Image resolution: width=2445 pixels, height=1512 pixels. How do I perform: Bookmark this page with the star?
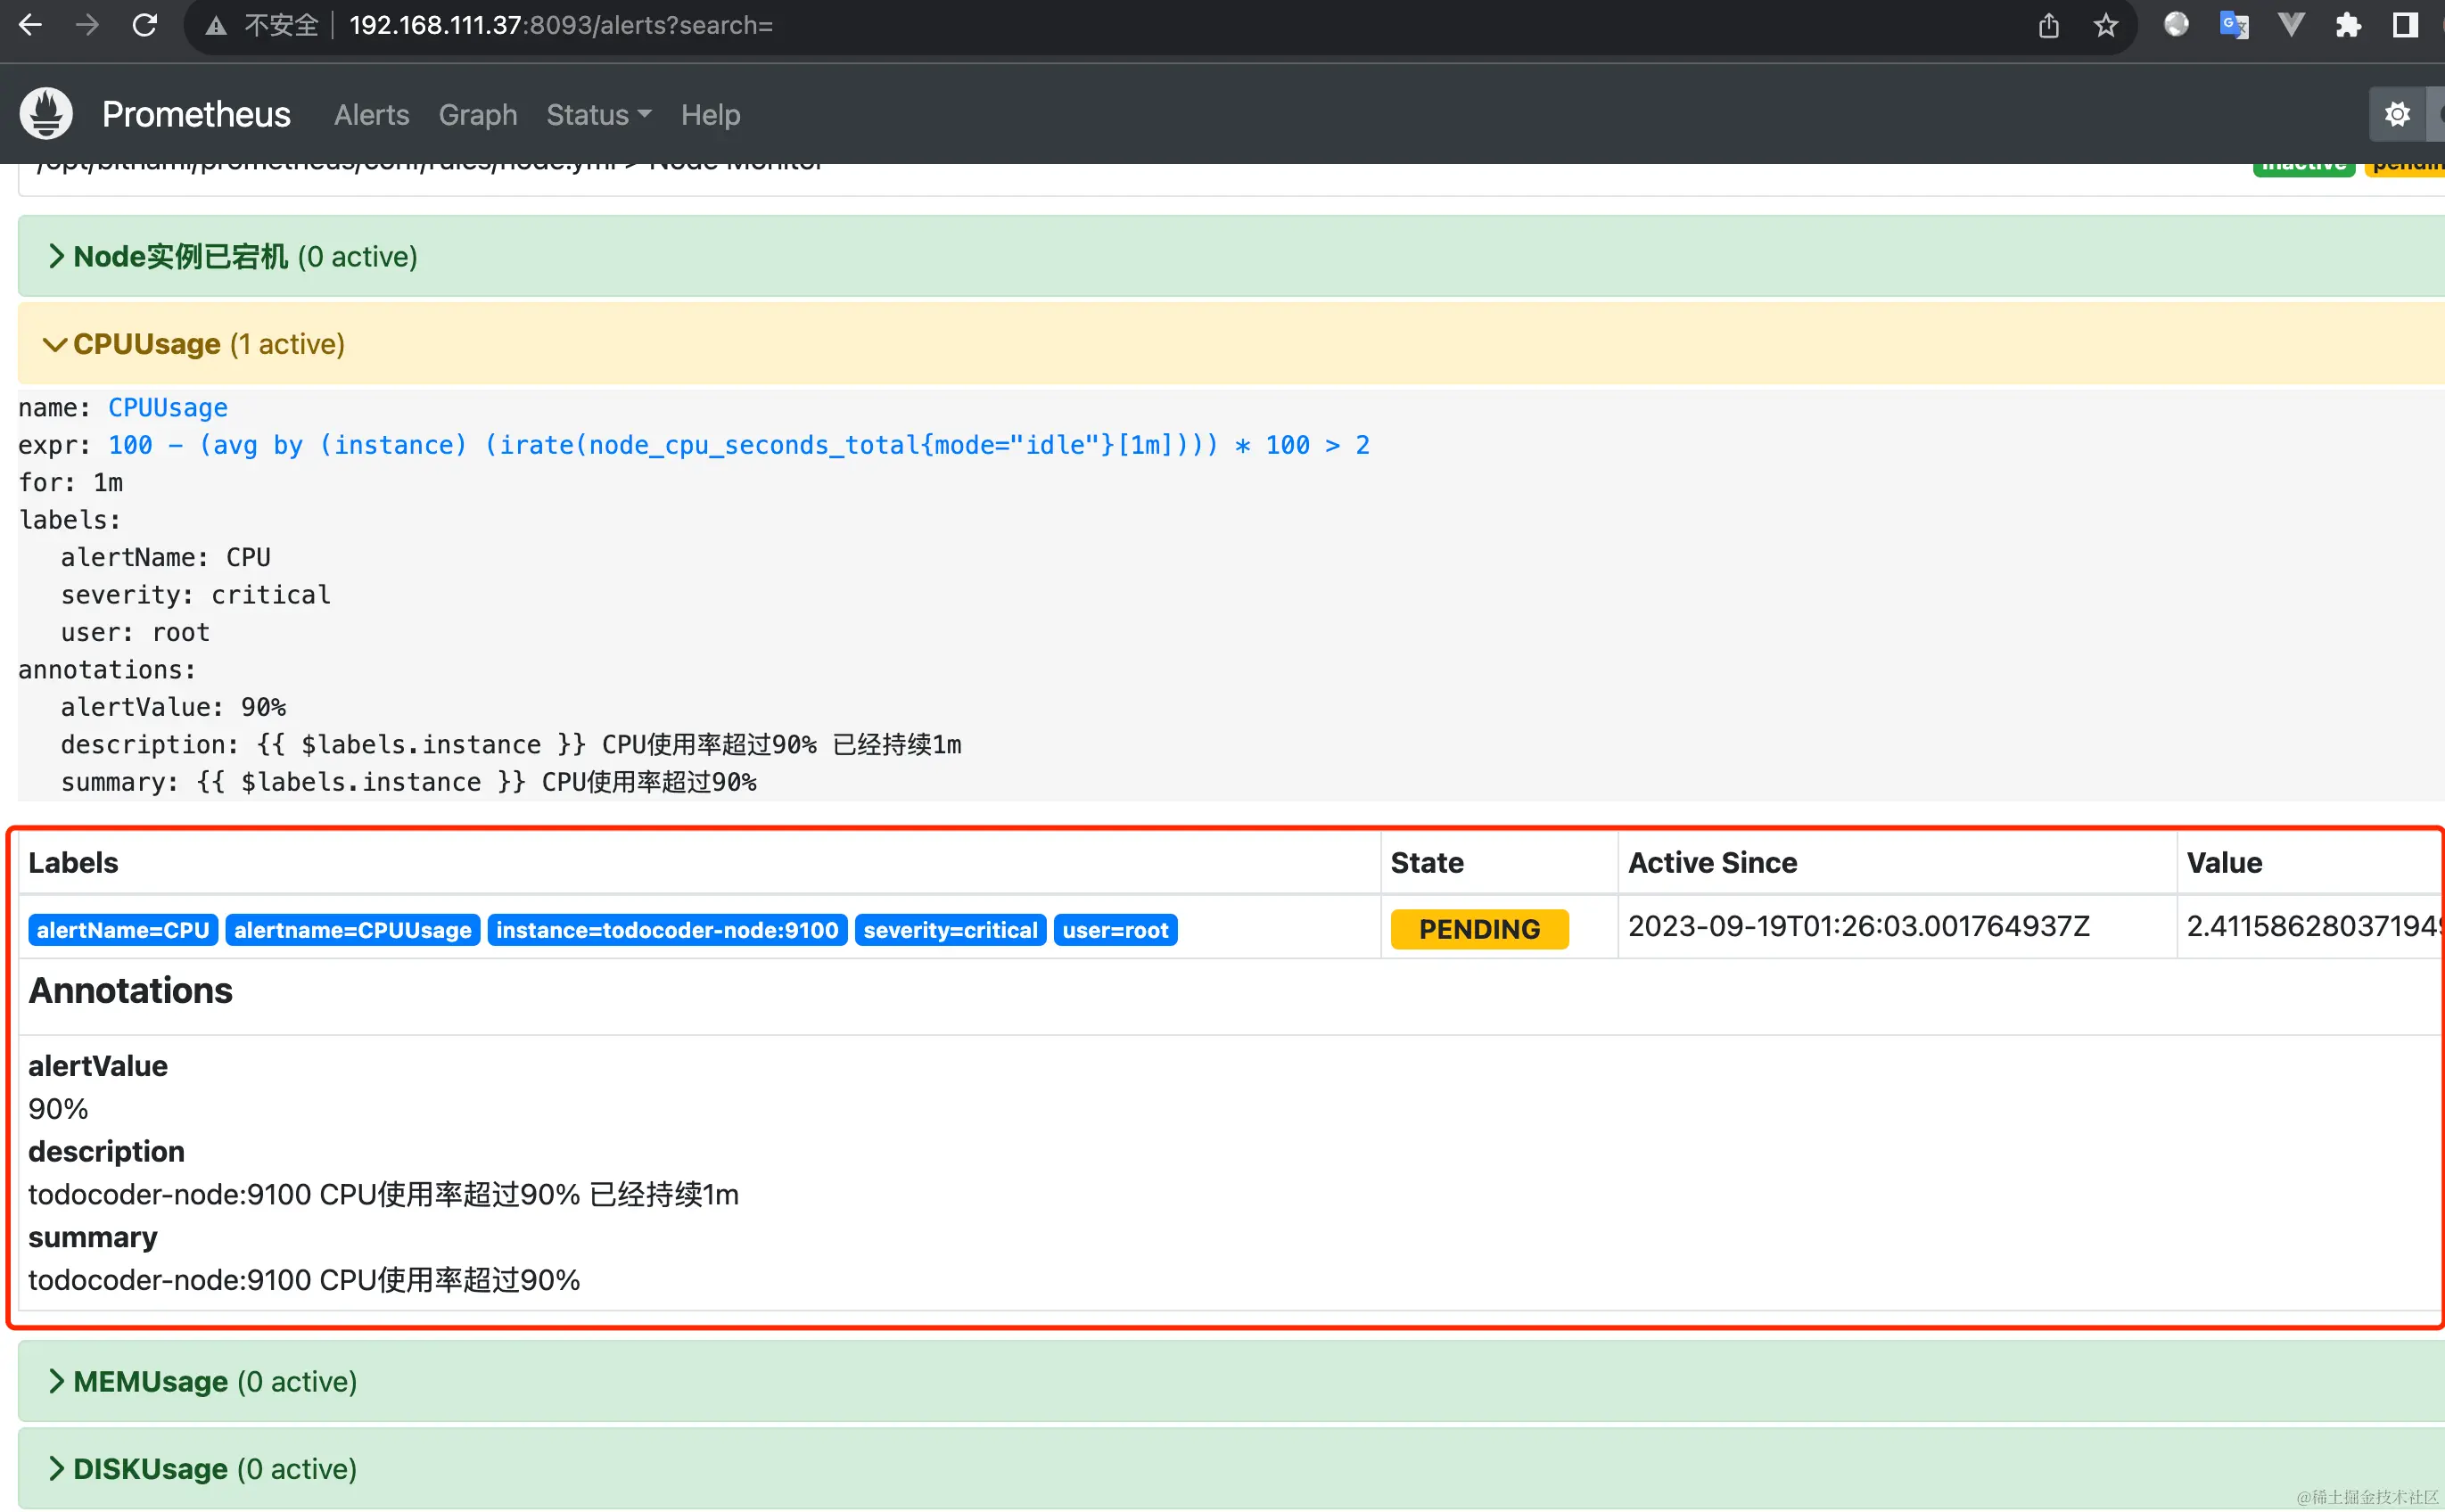pyautogui.click(x=2106, y=25)
